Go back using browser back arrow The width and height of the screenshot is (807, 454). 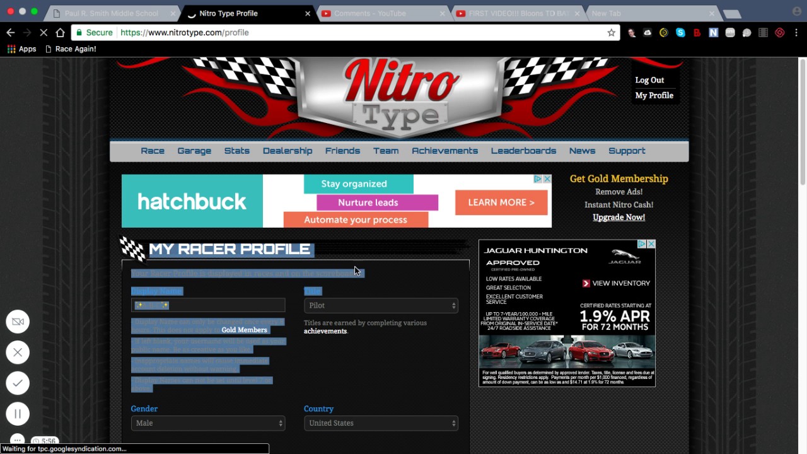click(11, 33)
